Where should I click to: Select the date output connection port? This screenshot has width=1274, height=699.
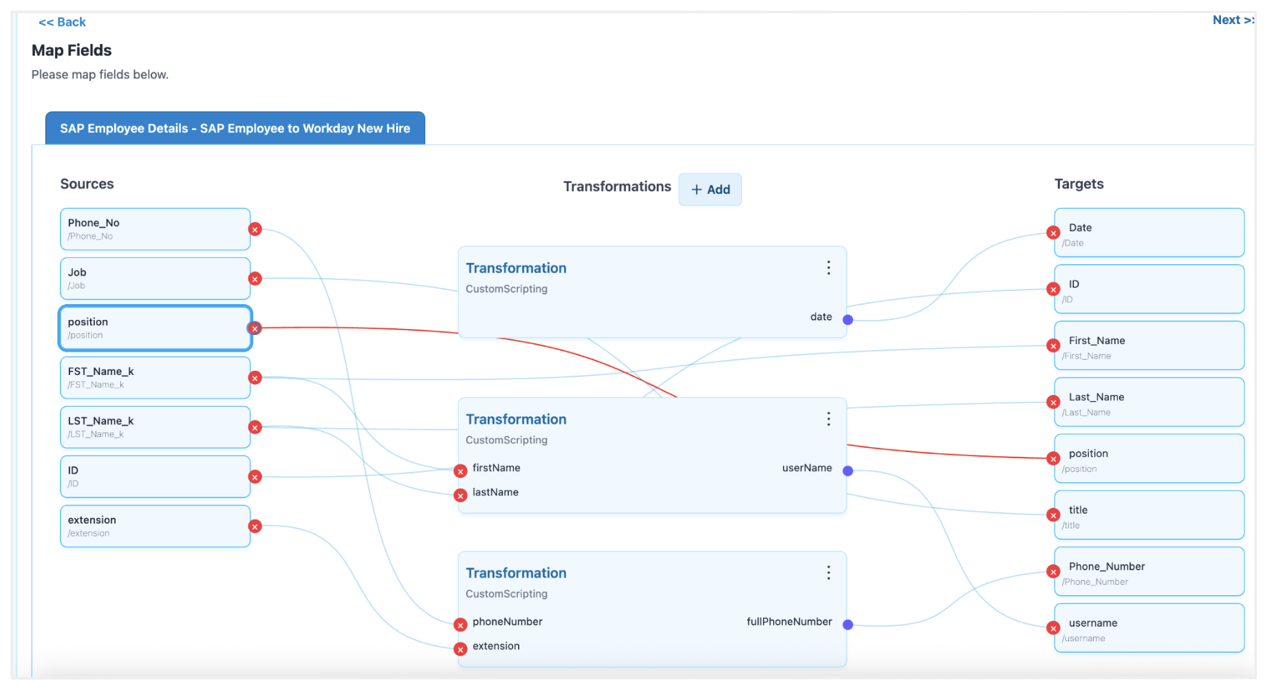click(x=847, y=319)
